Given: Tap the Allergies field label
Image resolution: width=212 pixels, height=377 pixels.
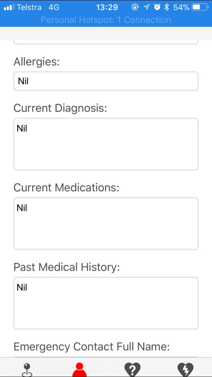Looking at the screenshot, I should (x=36, y=62).
